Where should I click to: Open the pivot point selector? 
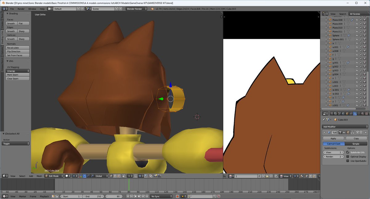point(75,176)
